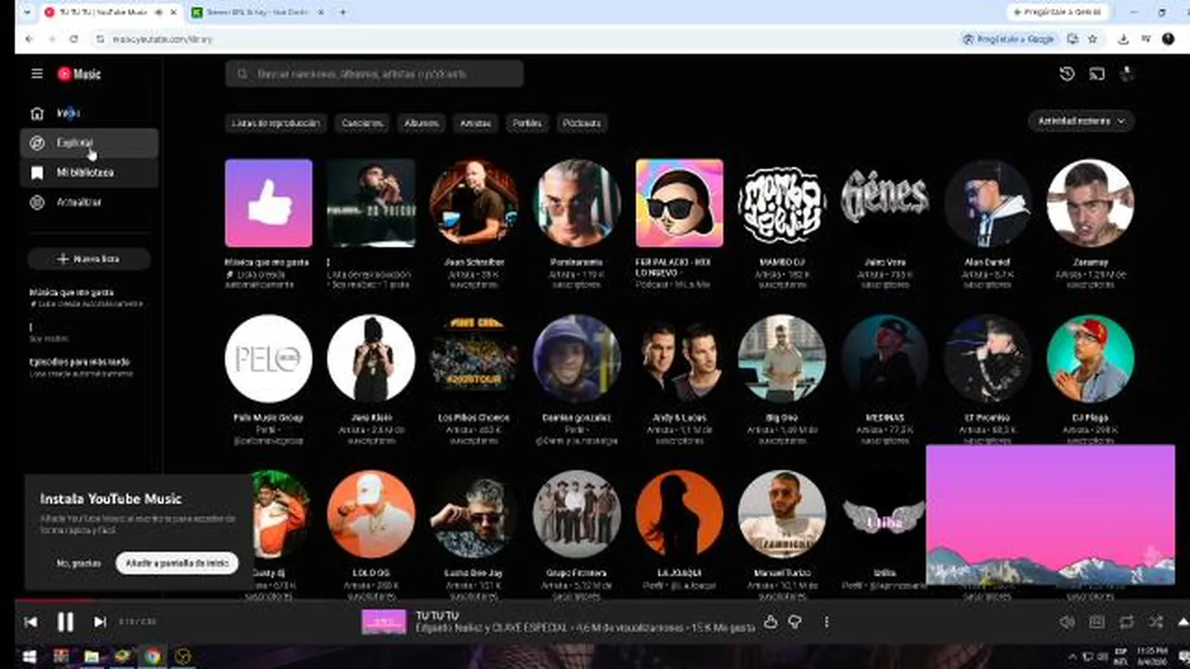
Task: Click the YouTube Music logo
Action: point(79,73)
